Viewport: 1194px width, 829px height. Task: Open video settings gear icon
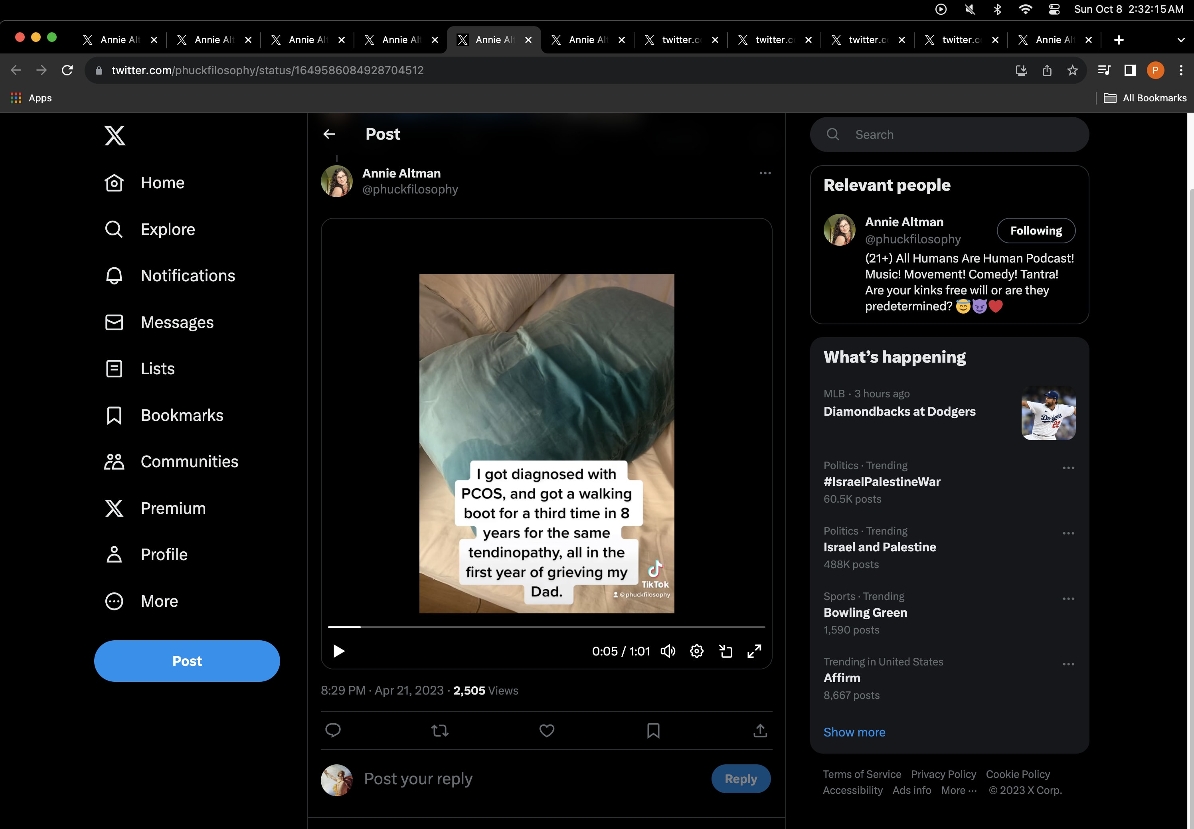(x=696, y=651)
